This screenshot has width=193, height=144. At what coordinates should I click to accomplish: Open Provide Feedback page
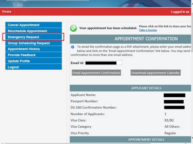(33, 55)
